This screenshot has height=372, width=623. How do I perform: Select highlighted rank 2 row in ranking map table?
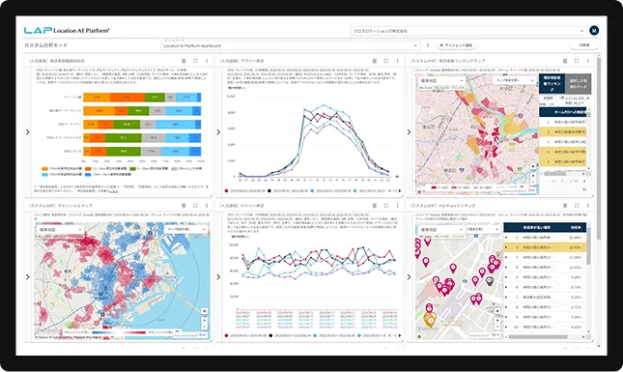click(x=562, y=132)
